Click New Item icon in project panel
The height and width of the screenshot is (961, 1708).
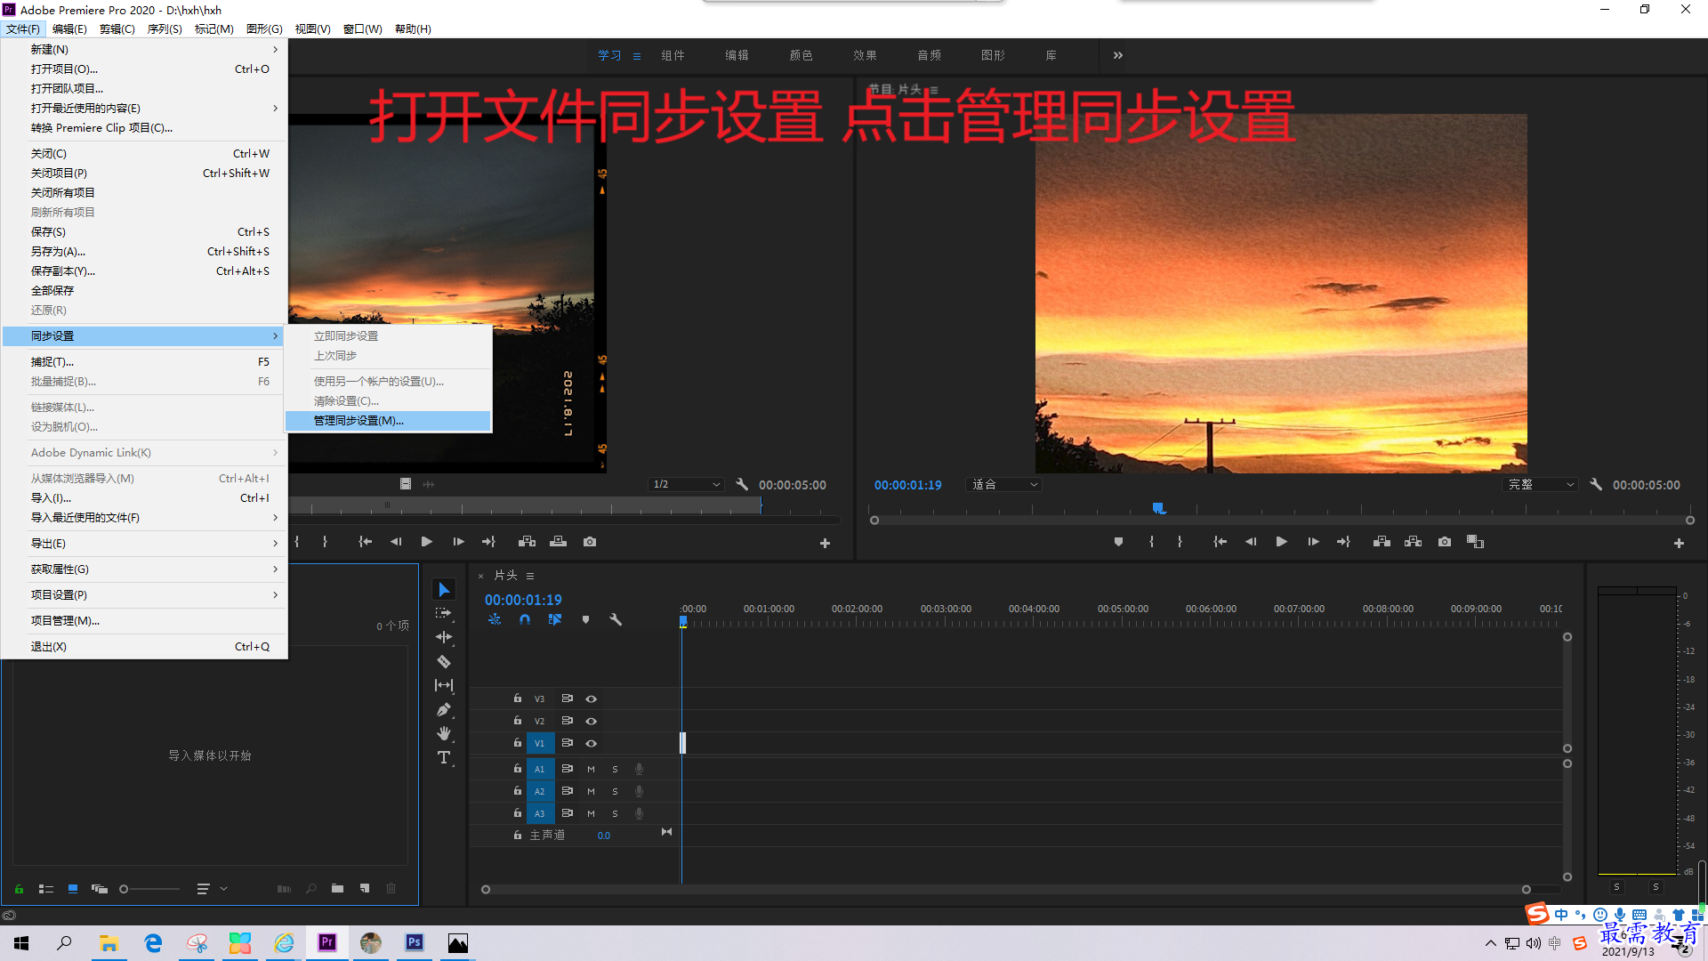pyautogui.click(x=365, y=888)
